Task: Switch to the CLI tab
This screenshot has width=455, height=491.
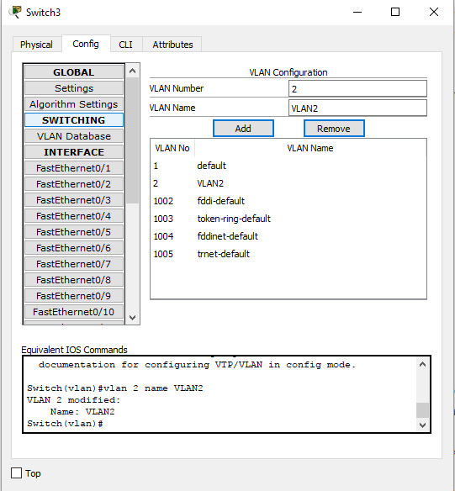Action: 126,45
